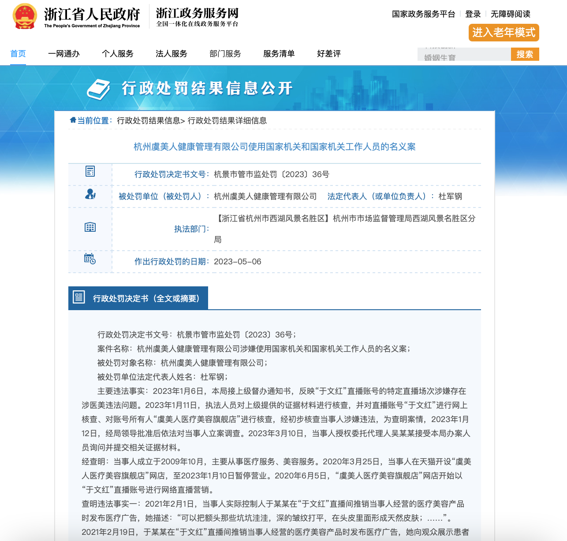Click the enforcement department building icon
This screenshot has width=567, height=541.
tap(90, 227)
